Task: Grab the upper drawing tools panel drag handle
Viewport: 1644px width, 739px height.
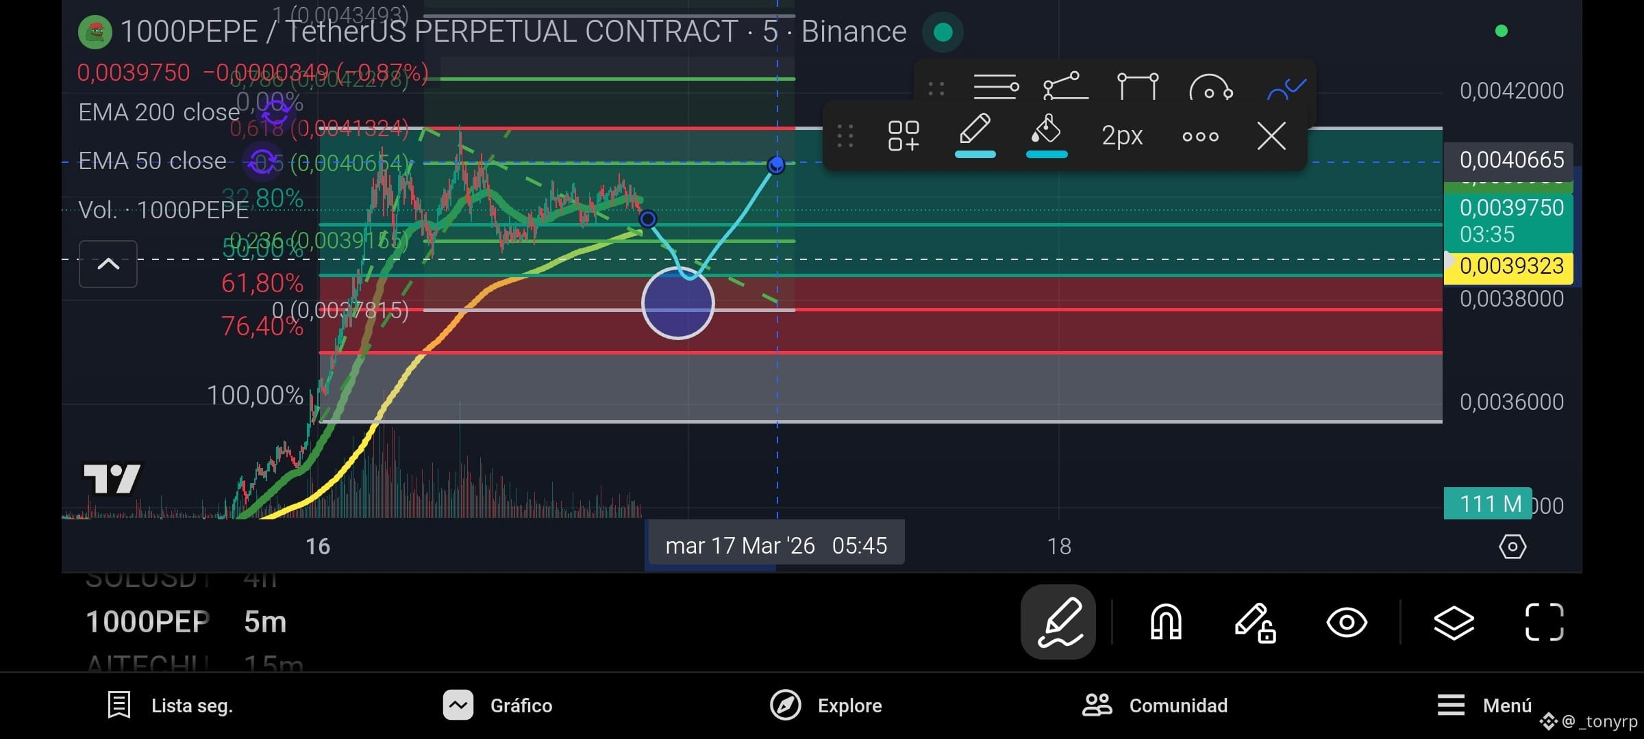Action: (x=936, y=88)
